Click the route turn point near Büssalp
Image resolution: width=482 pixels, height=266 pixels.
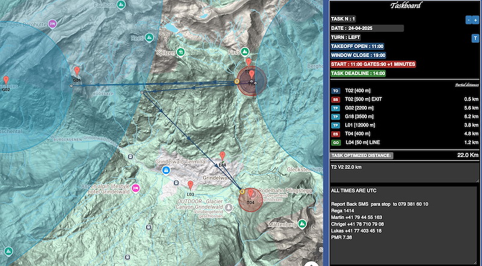[x=142, y=92]
